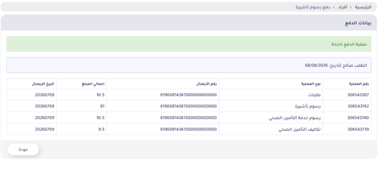
Task: Select the 10.5 amount in طلبات row
Action: tap(82, 95)
